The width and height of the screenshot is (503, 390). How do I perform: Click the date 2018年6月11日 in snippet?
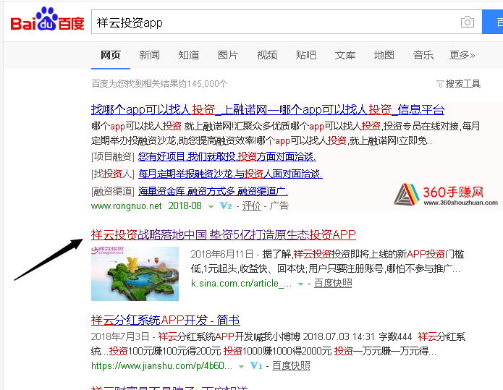pyautogui.click(x=222, y=255)
